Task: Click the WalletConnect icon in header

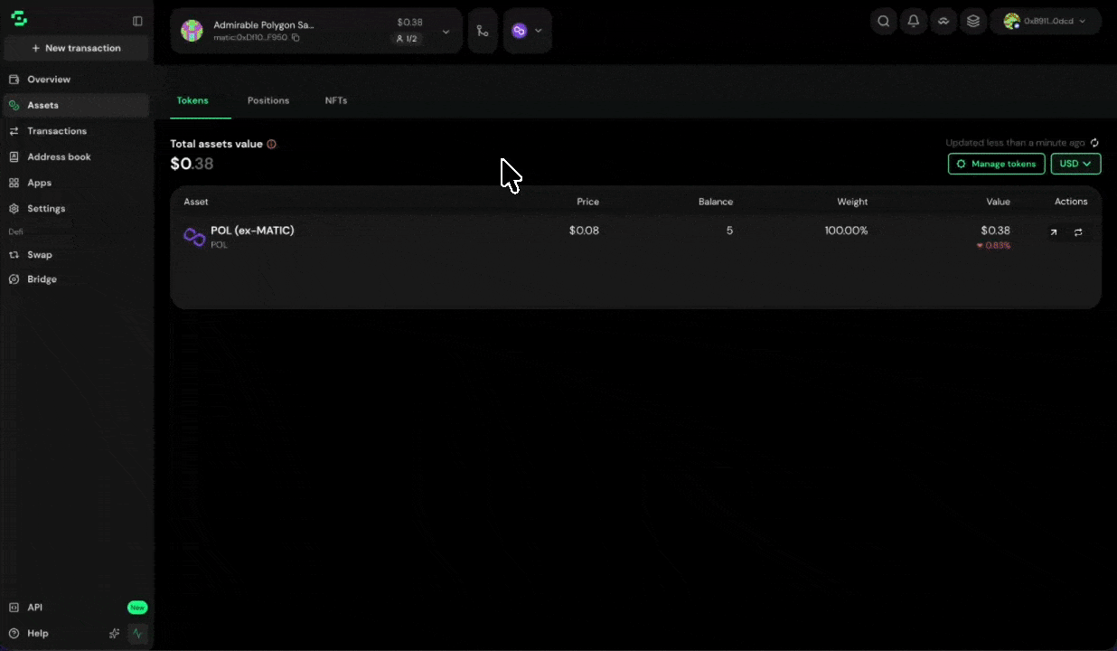Action: (943, 21)
